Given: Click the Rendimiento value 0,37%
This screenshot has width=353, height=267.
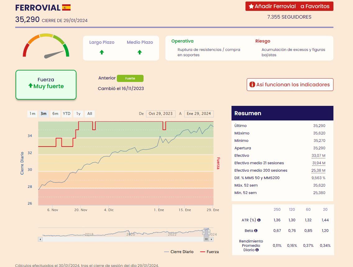Looking at the screenshot, I should 308,246.
